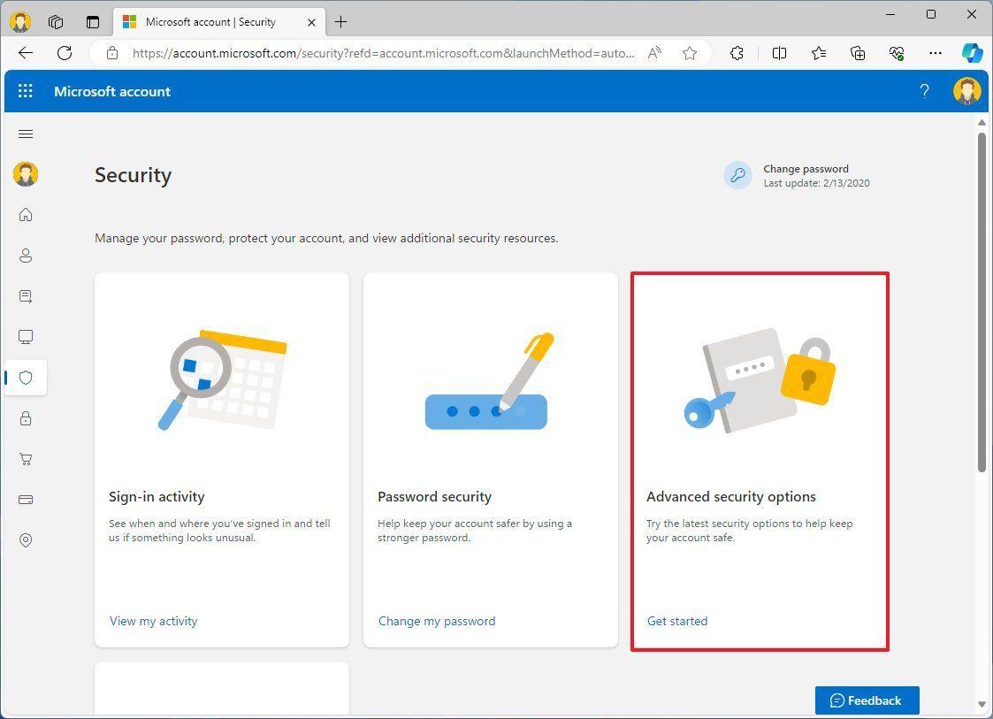This screenshot has height=719, width=993.
Task: Select the Privacy lock icon
Action: [x=25, y=418]
